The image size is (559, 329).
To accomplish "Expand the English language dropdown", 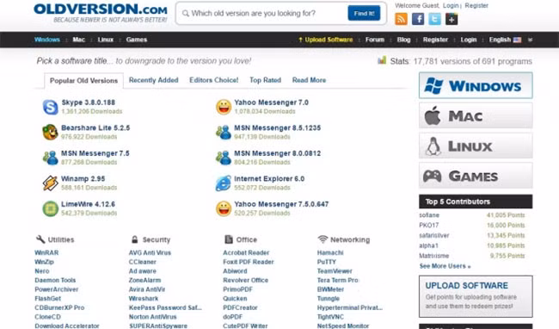I will pos(505,40).
